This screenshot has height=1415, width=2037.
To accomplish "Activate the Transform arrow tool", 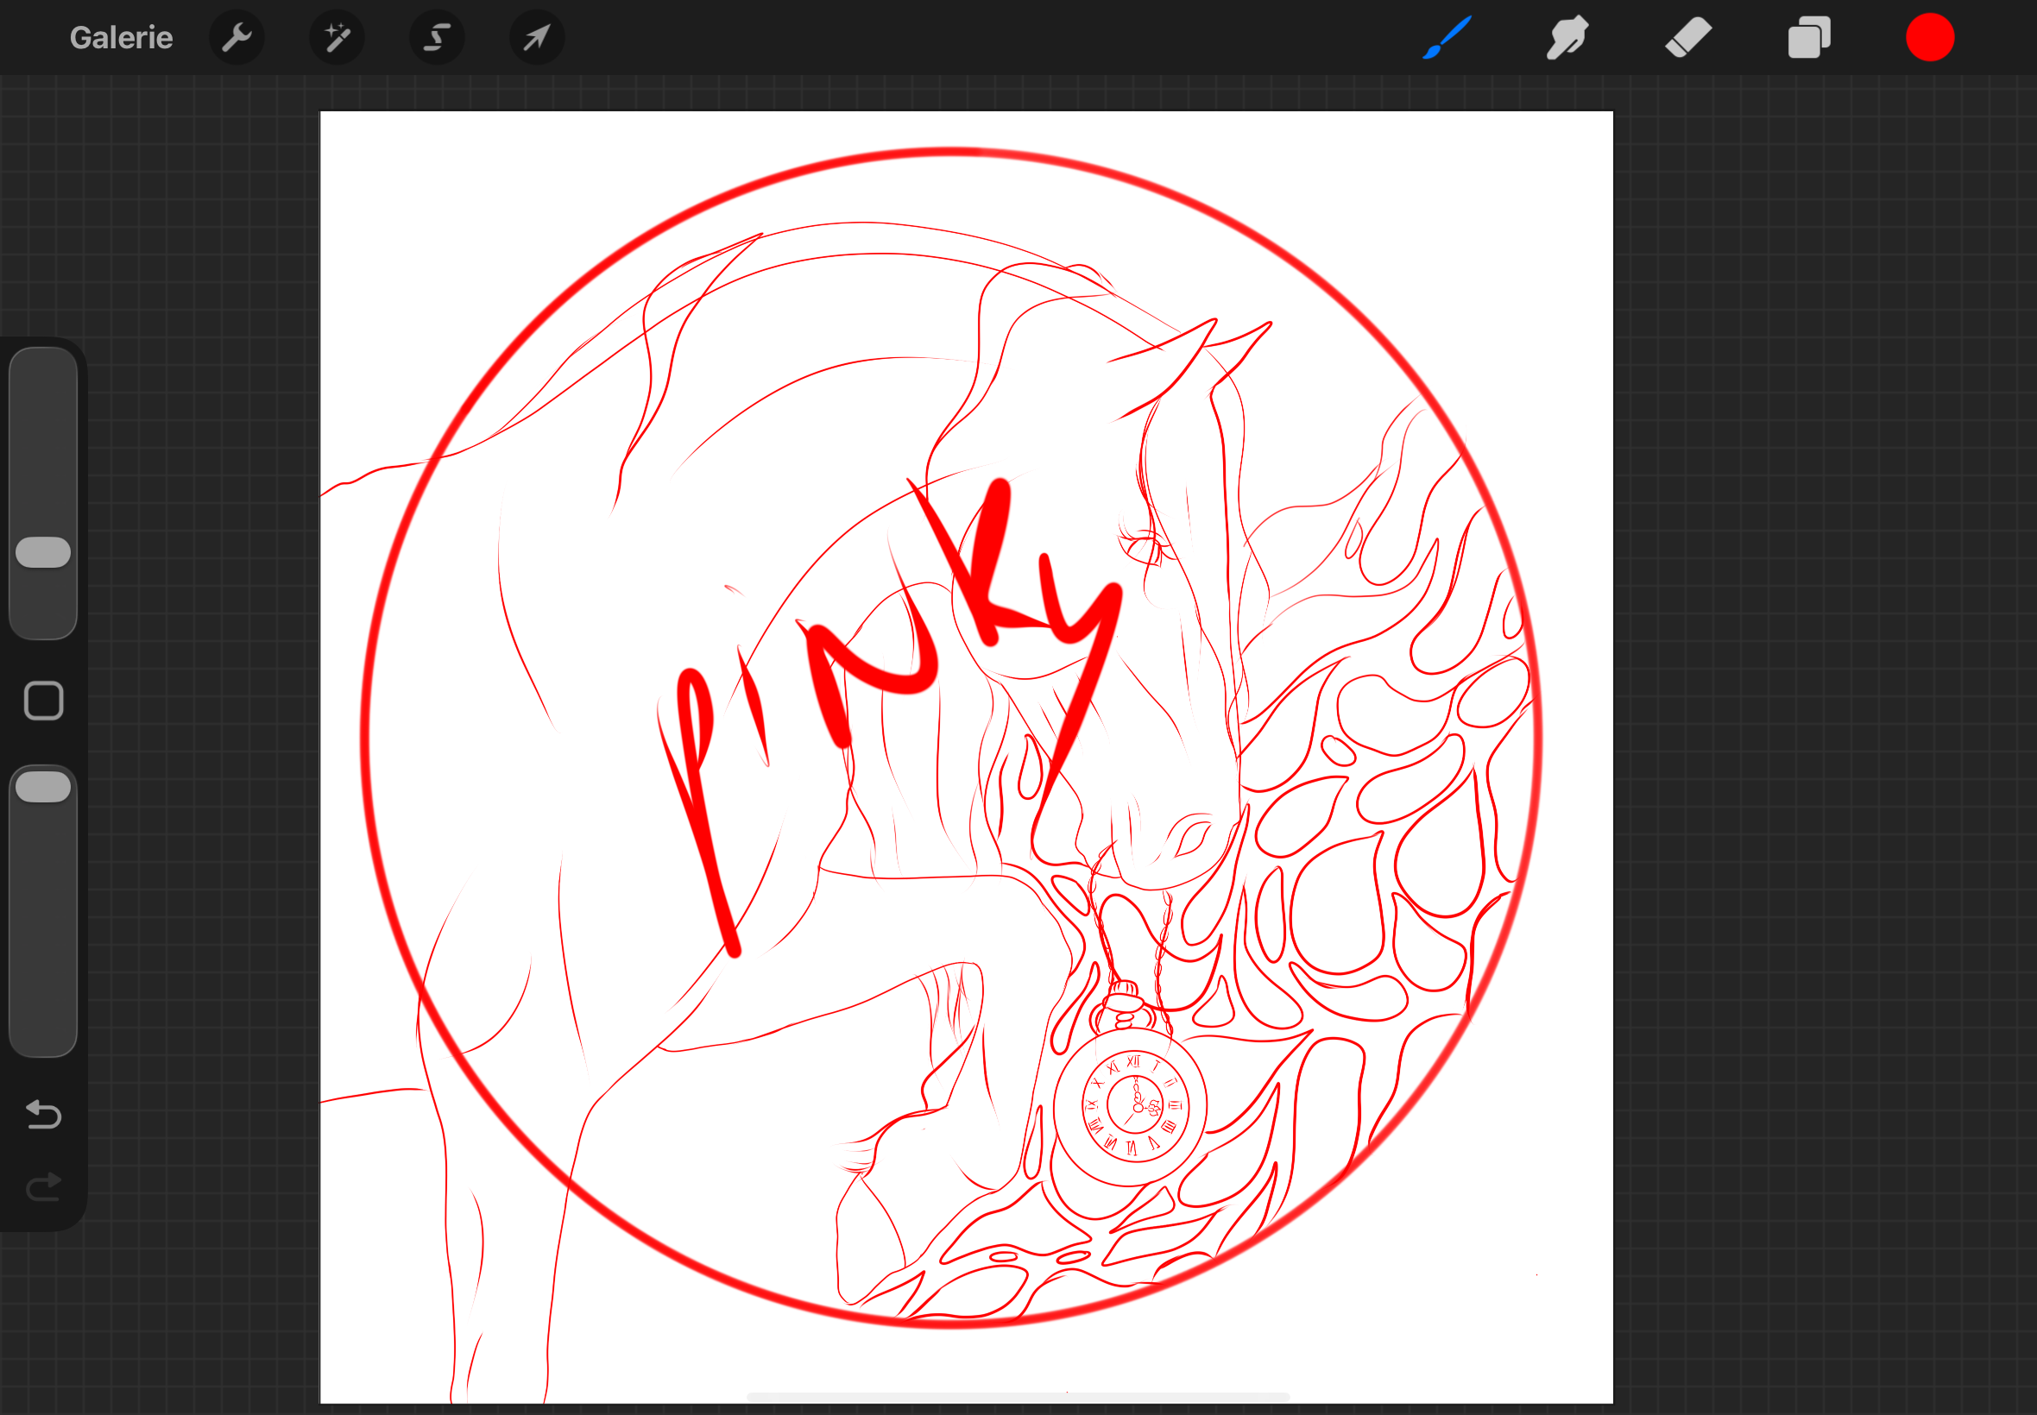I will tap(538, 38).
